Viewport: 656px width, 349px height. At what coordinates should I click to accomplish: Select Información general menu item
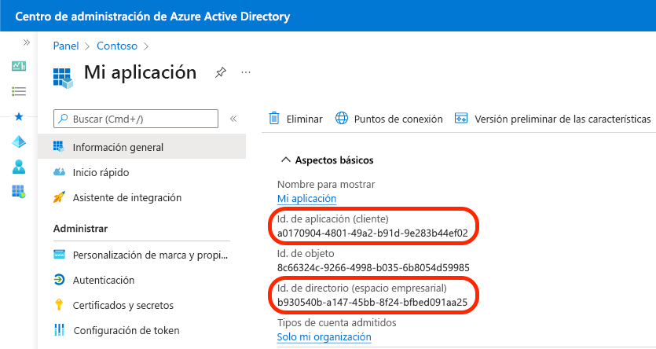142,147
